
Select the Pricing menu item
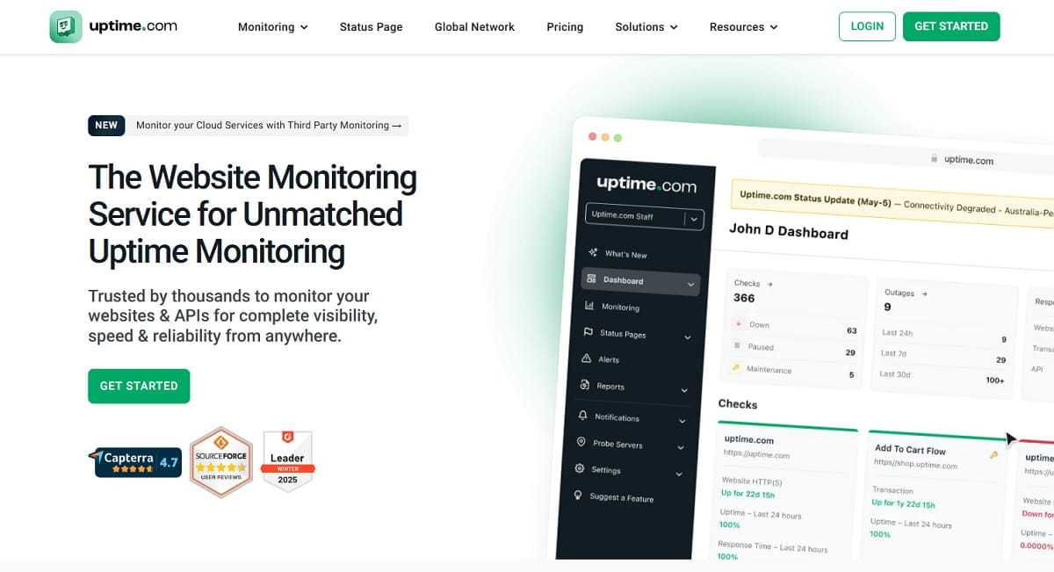pos(565,27)
